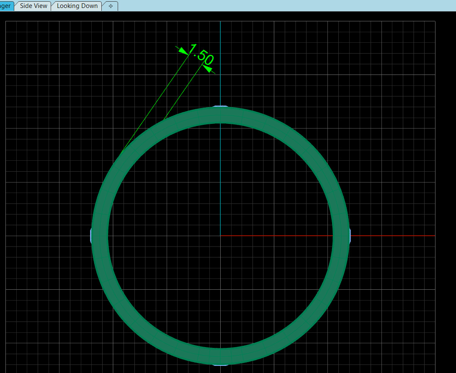Image resolution: width=456 pixels, height=373 pixels.
Task: Click the grip handle at ring's right side
Action: click(350, 236)
